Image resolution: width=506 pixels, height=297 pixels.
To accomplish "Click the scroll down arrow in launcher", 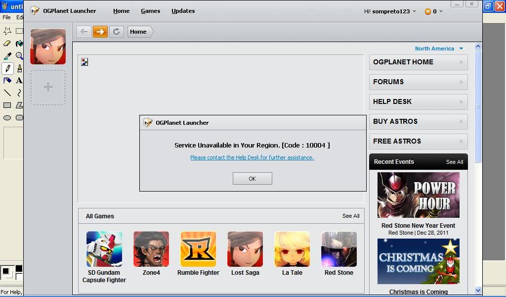I will click(478, 290).
